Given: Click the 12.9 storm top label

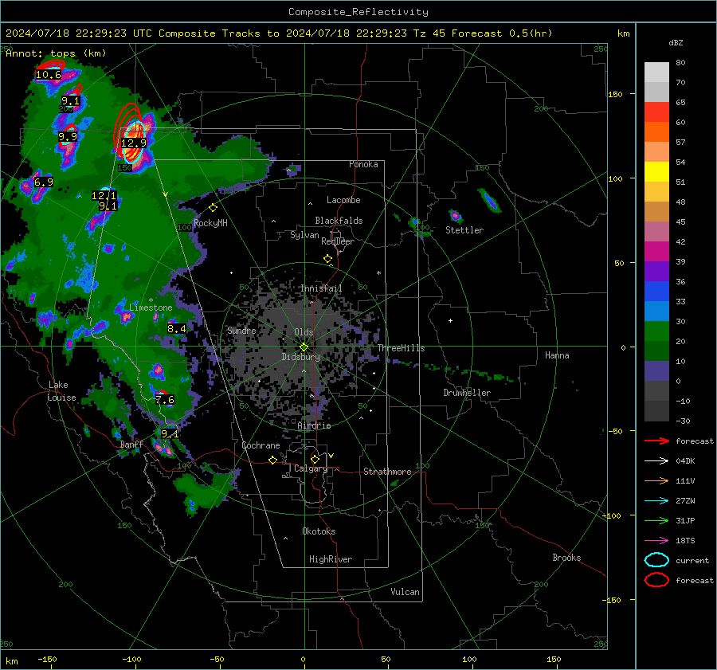Looking at the screenshot, I should [134, 143].
